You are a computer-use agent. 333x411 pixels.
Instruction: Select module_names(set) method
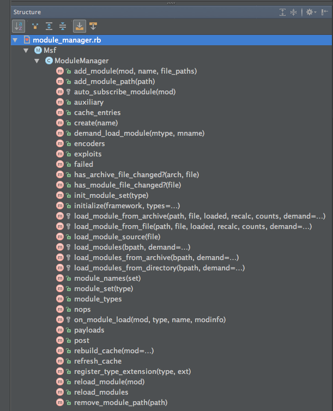click(x=107, y=278)
